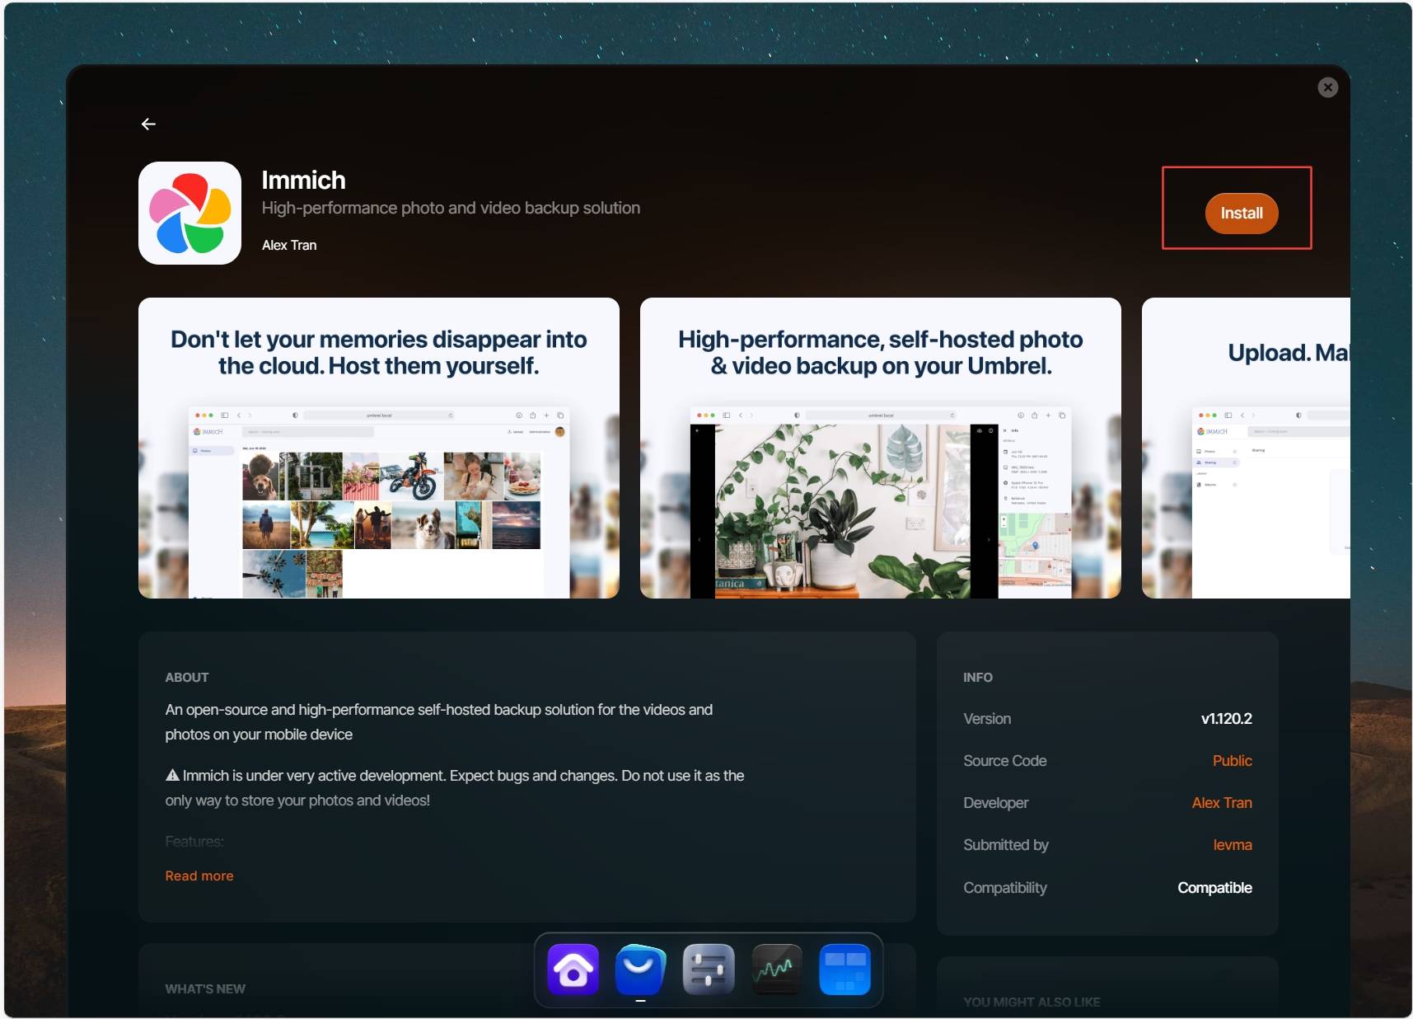Screen dimensions: 1413x1019
Task: Click the Immich app title
Action: pyautogui.click(x=303, y=180)
